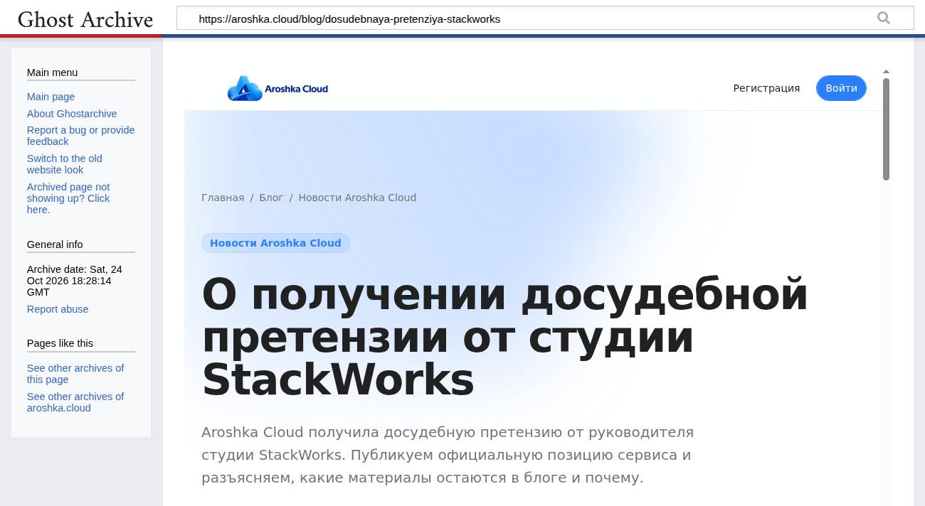This screenshot has height=506, width=925.
Task: Open Регистрация in the page header
Action: (766, 88)
